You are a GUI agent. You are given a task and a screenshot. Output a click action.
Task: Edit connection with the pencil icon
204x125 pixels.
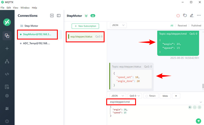click(x=192, y=16)
